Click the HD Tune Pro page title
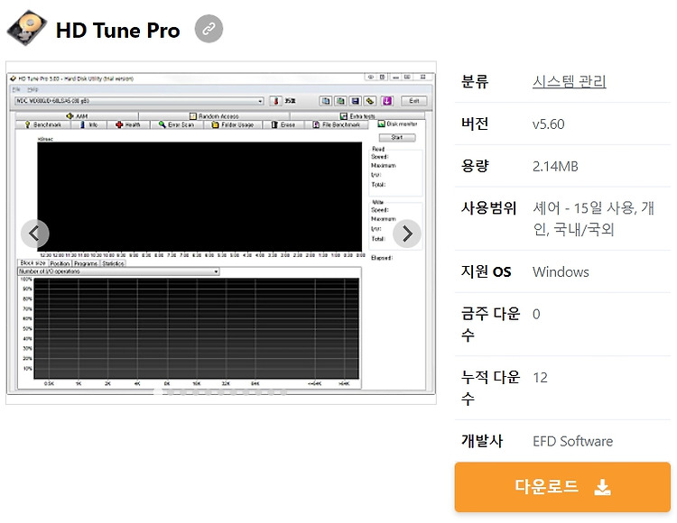The width and height of the screenshot is (677, 523). click(x=118, y=30)
